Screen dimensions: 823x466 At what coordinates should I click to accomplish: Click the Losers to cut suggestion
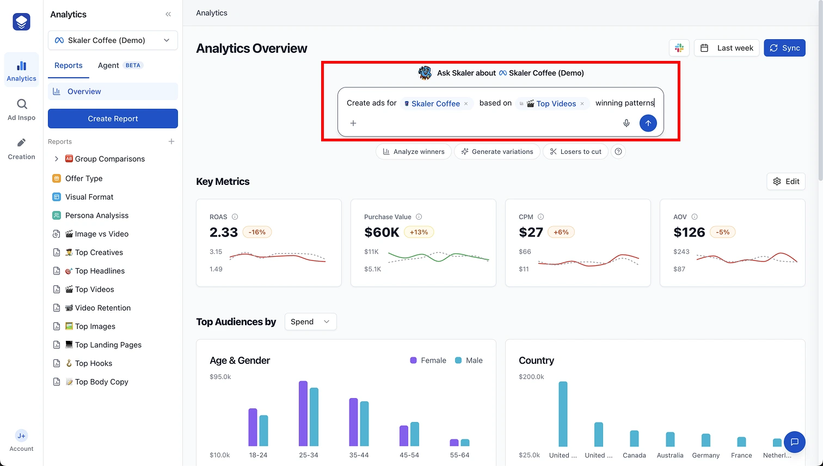(x=575, y=152)
